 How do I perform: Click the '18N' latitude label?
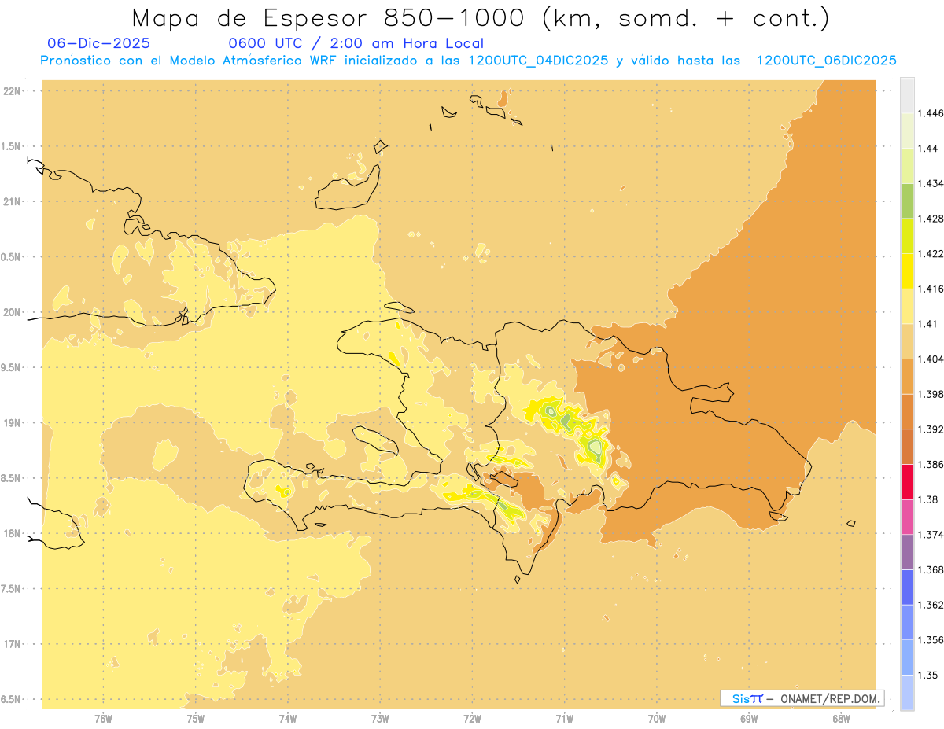coord(12,534)
